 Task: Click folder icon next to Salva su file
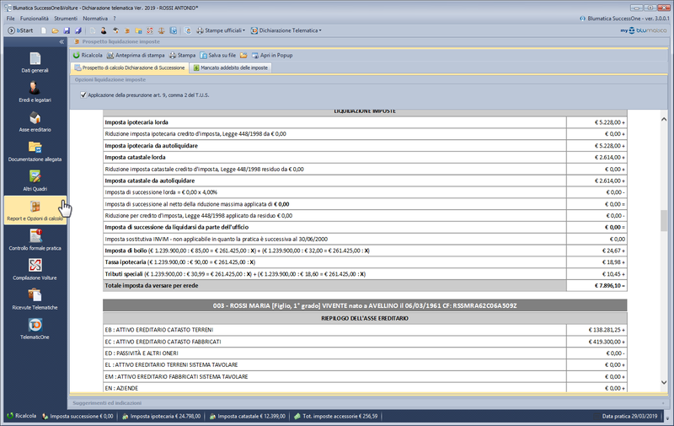tap(243, 55)
